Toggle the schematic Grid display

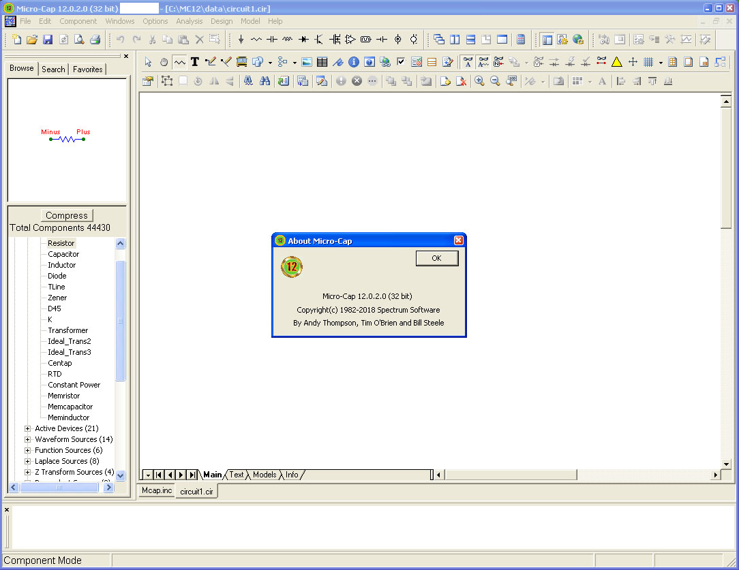tap(648, 62)
